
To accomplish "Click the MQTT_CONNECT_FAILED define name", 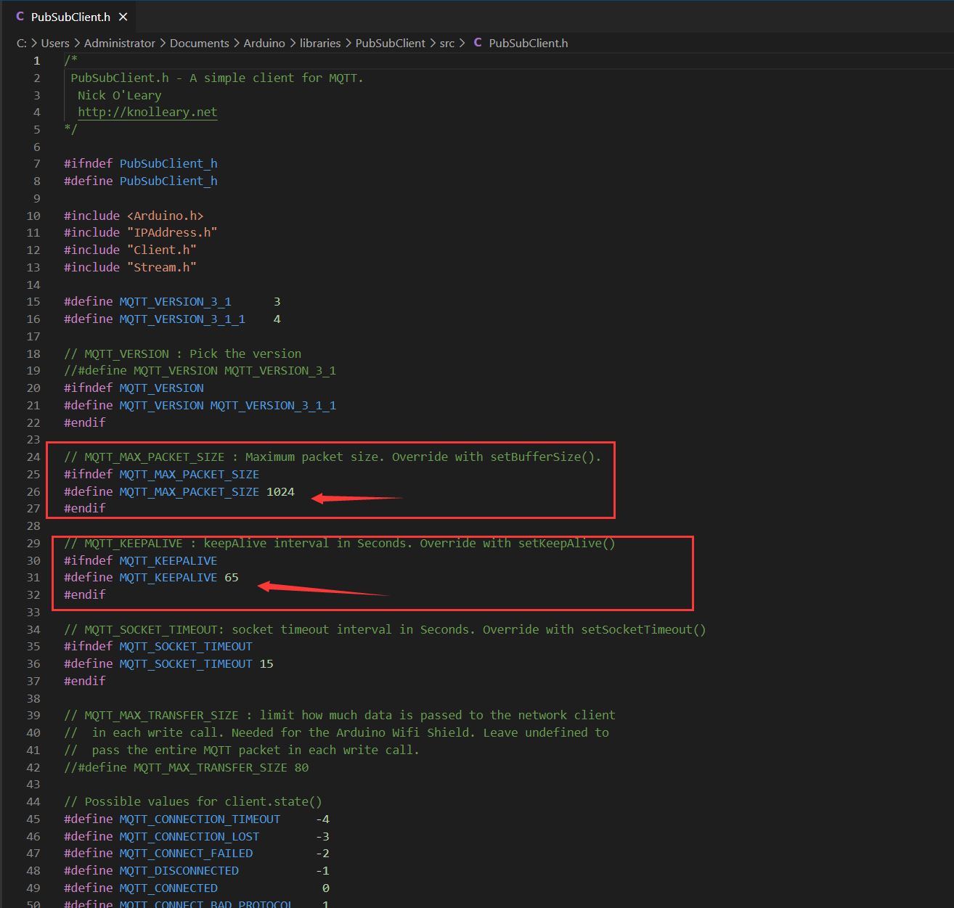I will click(x=186, y=853).
